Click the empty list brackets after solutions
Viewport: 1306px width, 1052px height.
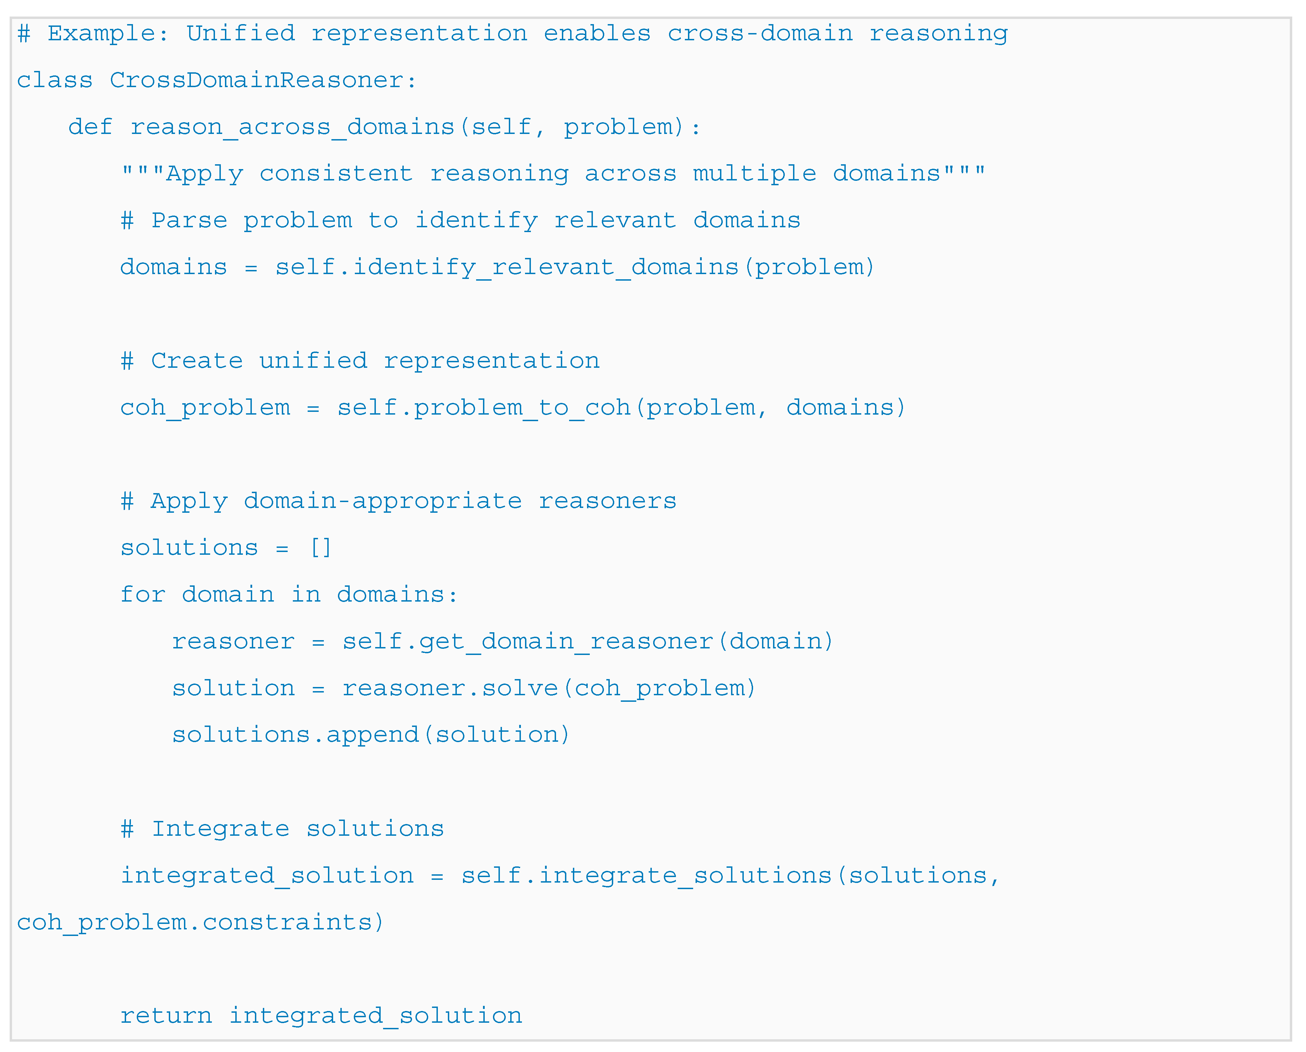320,548
